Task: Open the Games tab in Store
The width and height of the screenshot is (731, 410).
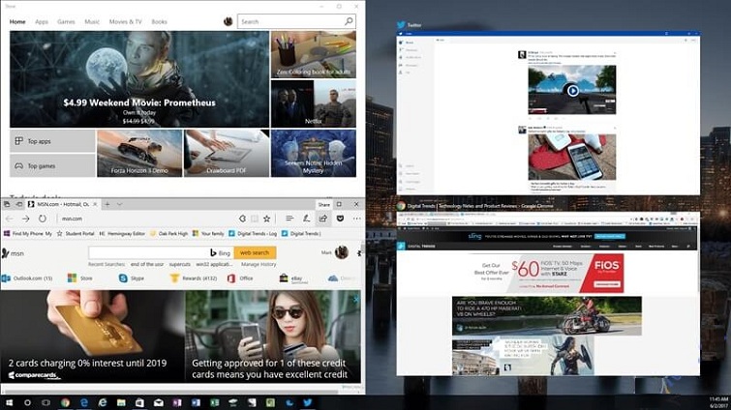Action: click(x=66, y=21)
